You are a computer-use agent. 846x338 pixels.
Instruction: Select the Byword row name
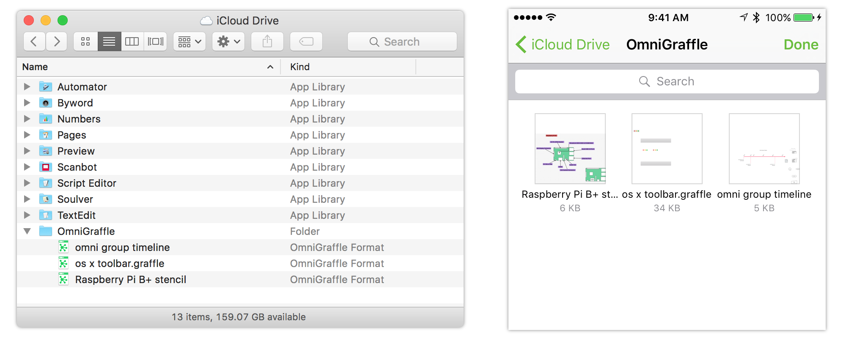coord(75,103)
